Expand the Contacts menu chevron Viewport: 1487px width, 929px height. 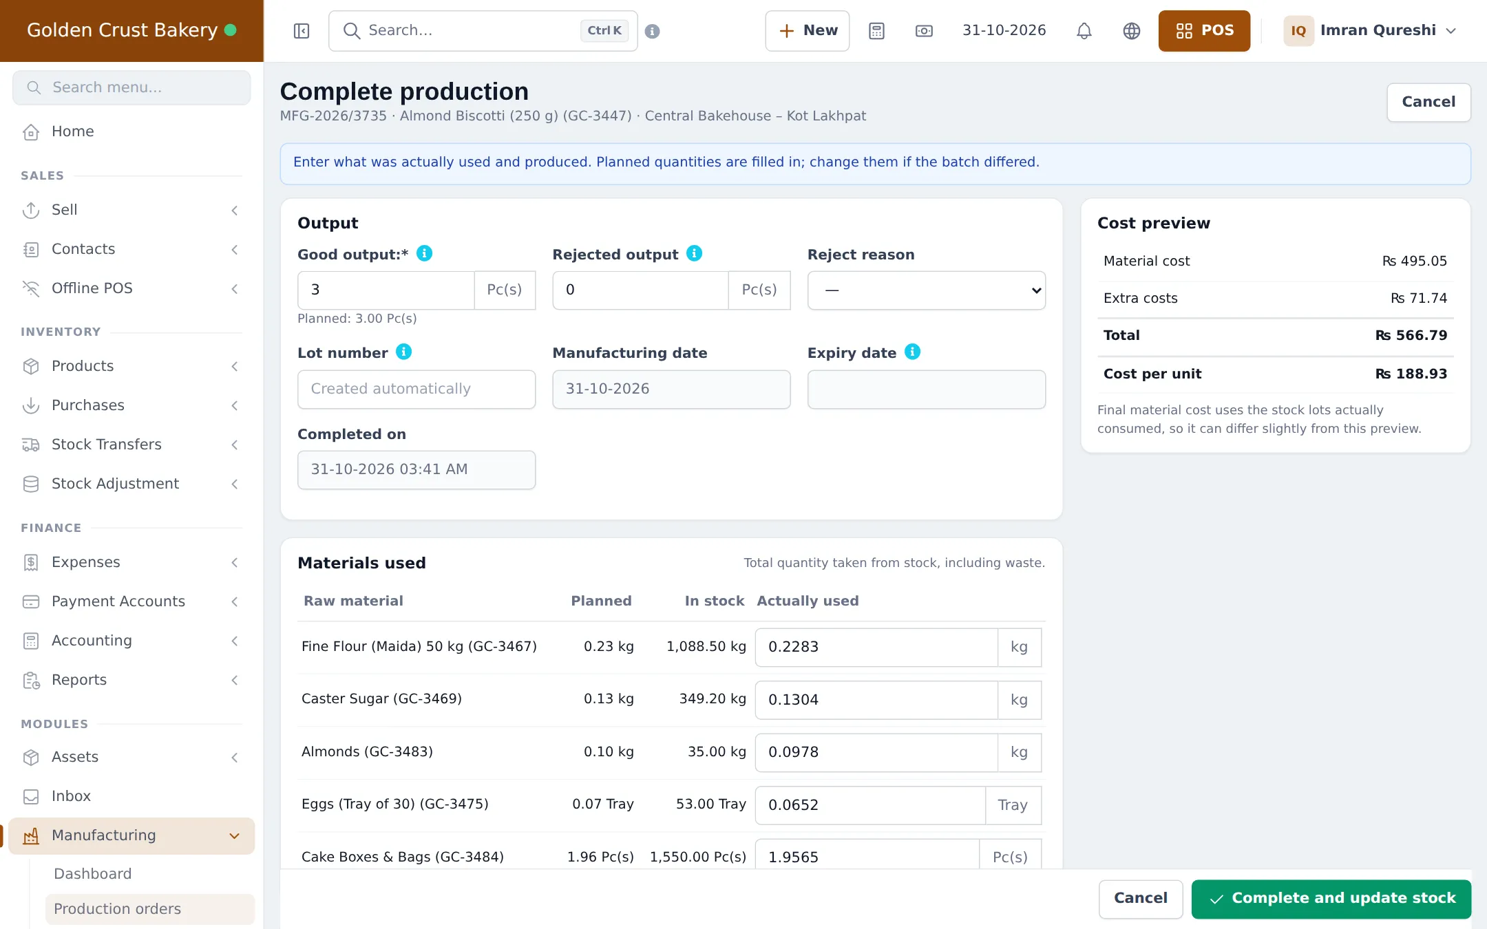coord(235,250)
